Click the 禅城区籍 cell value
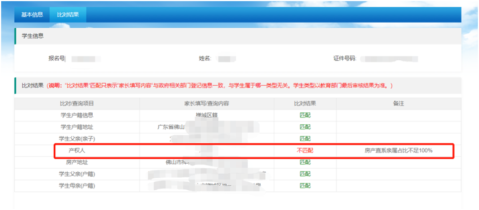This screenshot has width=479, height=210. click(206, 115)
